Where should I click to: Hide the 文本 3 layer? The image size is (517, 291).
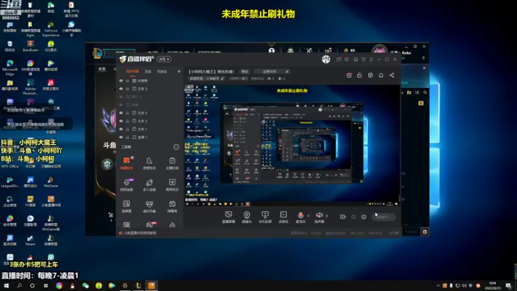[121, 89]
